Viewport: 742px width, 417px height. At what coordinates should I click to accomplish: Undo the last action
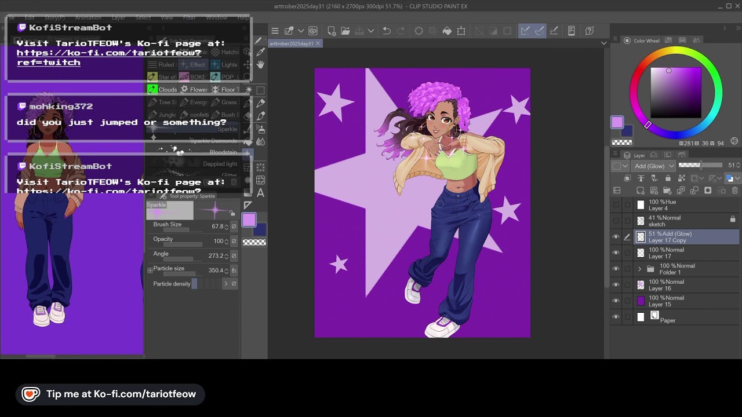[387, 31]
